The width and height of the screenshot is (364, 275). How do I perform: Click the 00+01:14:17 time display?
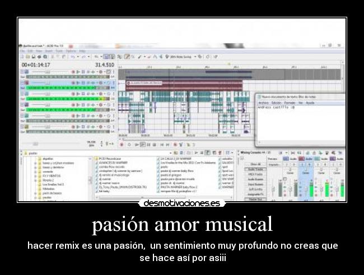(36, 65)
